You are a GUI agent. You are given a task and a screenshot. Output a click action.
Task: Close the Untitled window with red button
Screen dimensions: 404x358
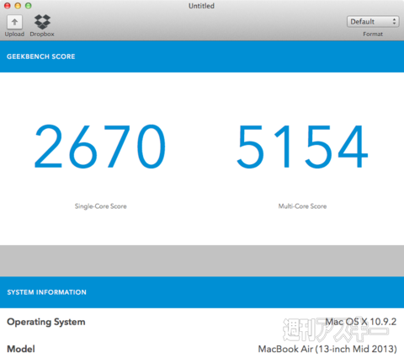click(x=8, y=6)
